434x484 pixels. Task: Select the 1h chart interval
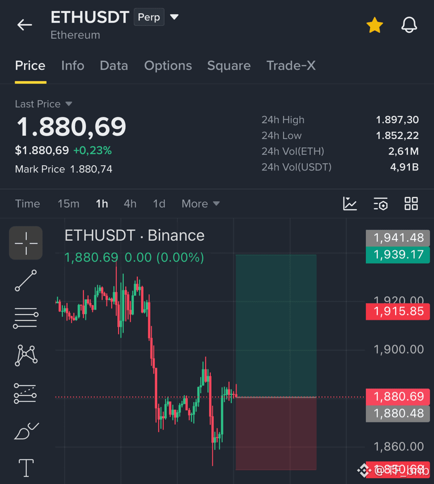102,204
